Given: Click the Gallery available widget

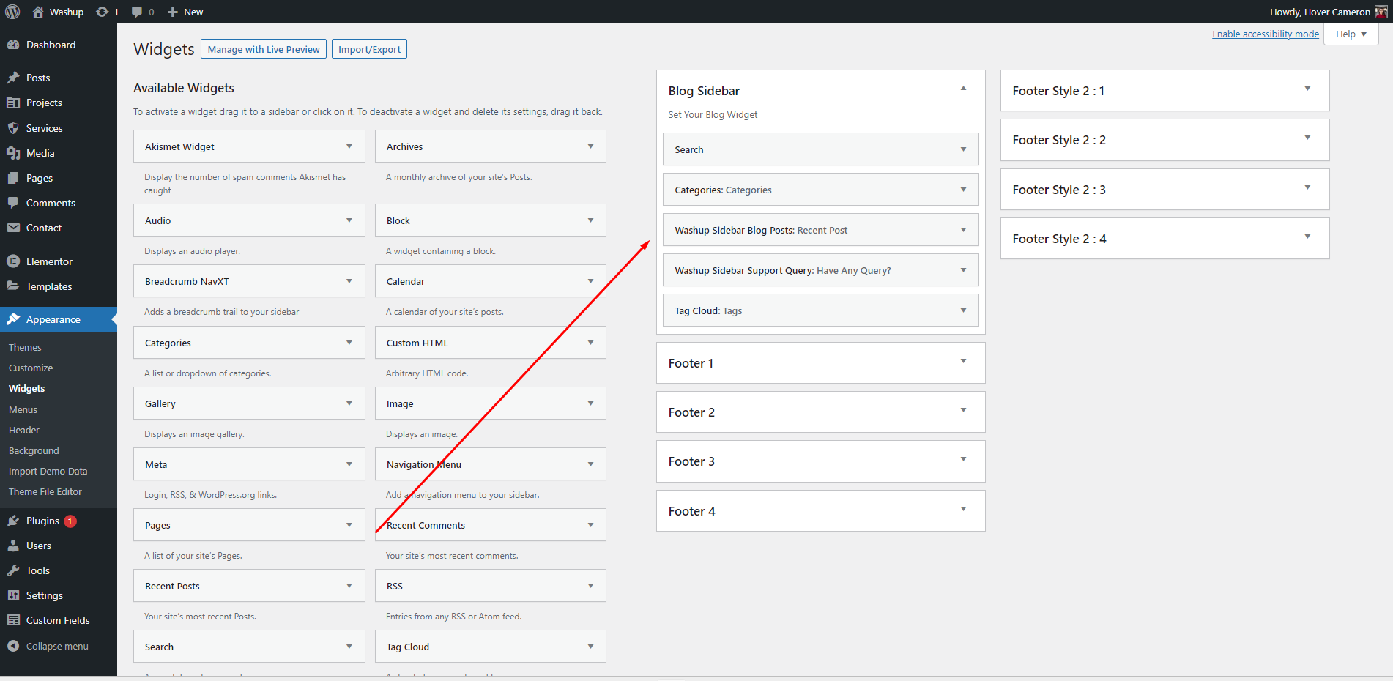Looking at the screenshot, I should point(249,403).
